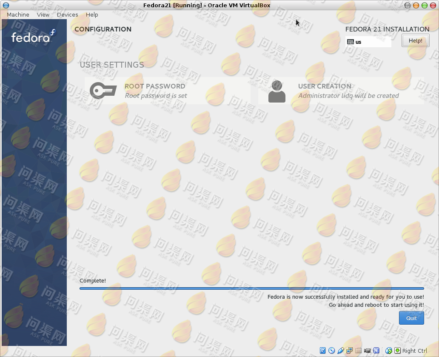Viewport: 439px width, 357px height.
Task: Click the network adapters status icon
Action: (349, 351)
